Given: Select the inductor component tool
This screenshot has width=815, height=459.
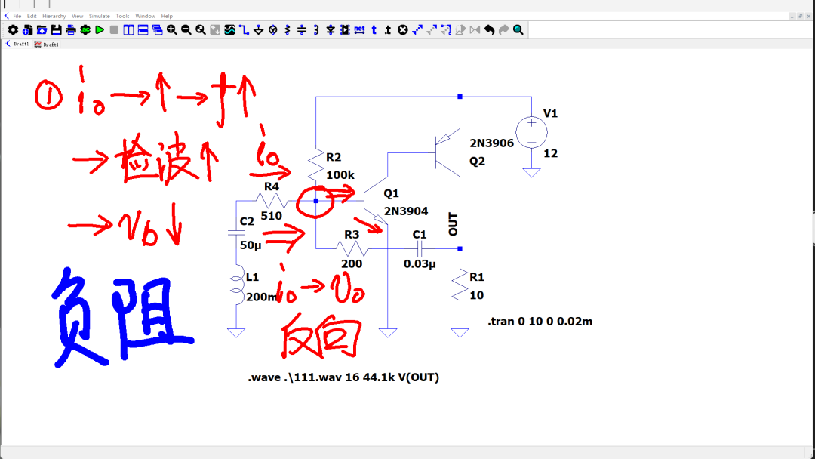Looking at the screenshot, I should (316, 30).
